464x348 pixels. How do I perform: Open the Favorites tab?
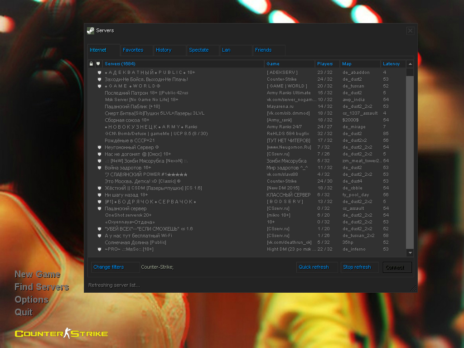point(137,50)
